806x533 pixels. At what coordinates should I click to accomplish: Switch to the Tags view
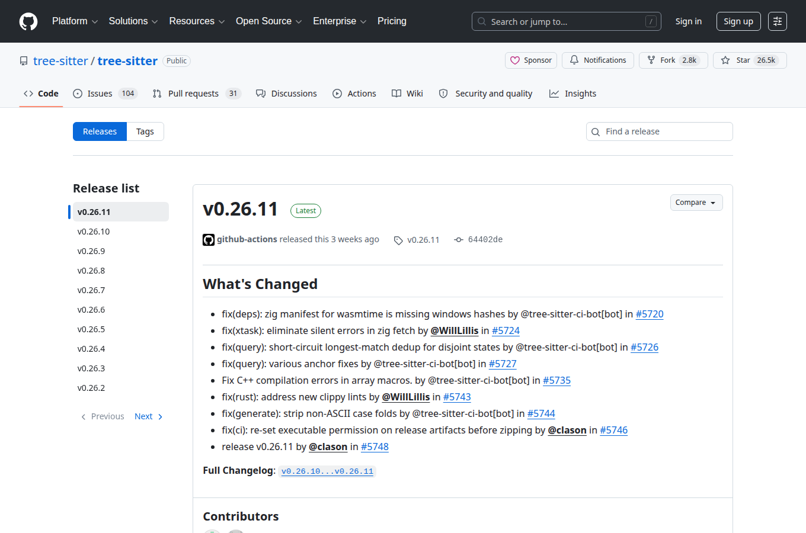click(x=145, y=131)
